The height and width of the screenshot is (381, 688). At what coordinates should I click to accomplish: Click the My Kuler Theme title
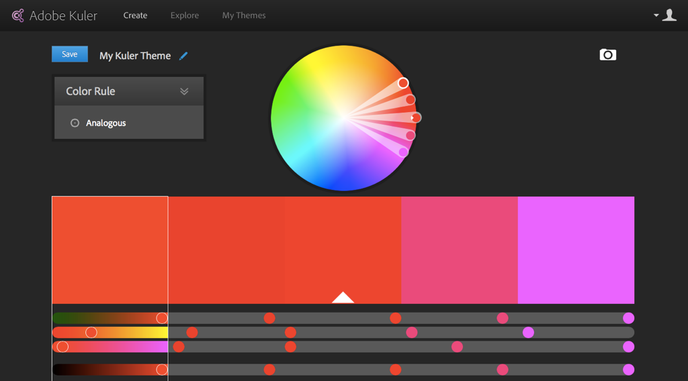click(135, 56)
